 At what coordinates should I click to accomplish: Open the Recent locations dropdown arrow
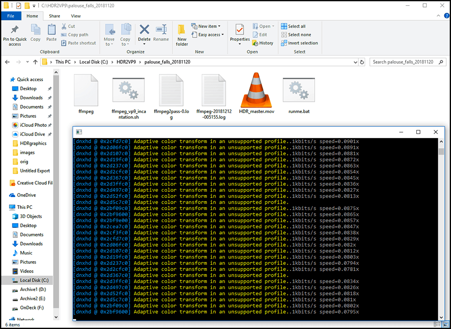tap(28, 62)
